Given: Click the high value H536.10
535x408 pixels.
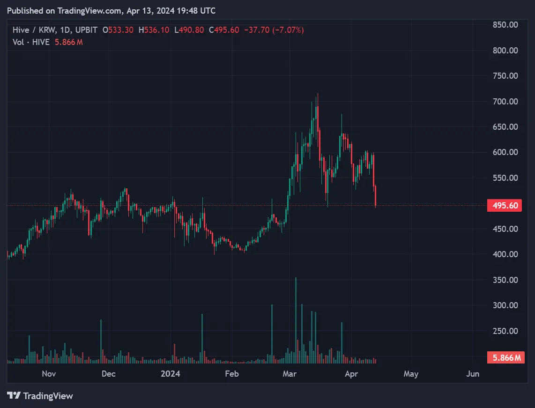Looking at the screenshot, I should point(154,30).
